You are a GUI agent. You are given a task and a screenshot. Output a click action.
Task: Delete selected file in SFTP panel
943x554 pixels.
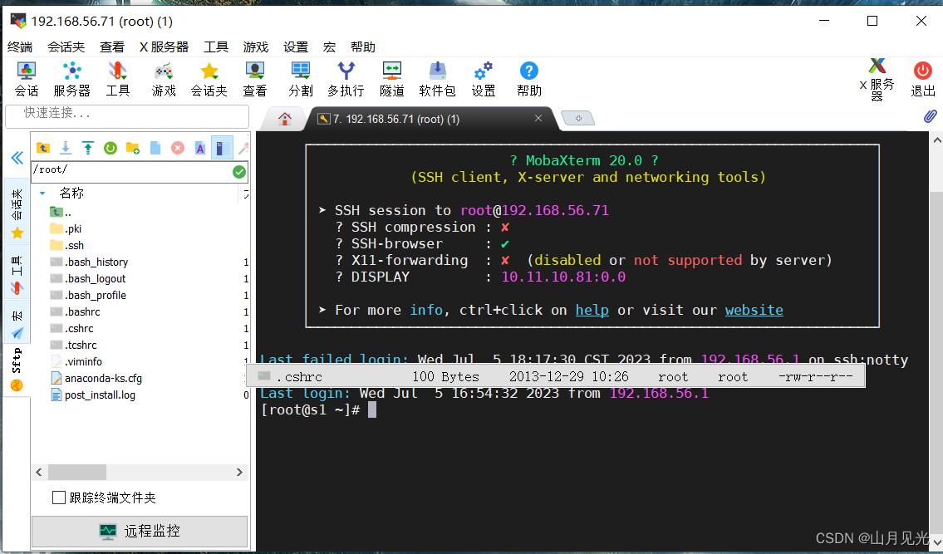pos(177,147)
